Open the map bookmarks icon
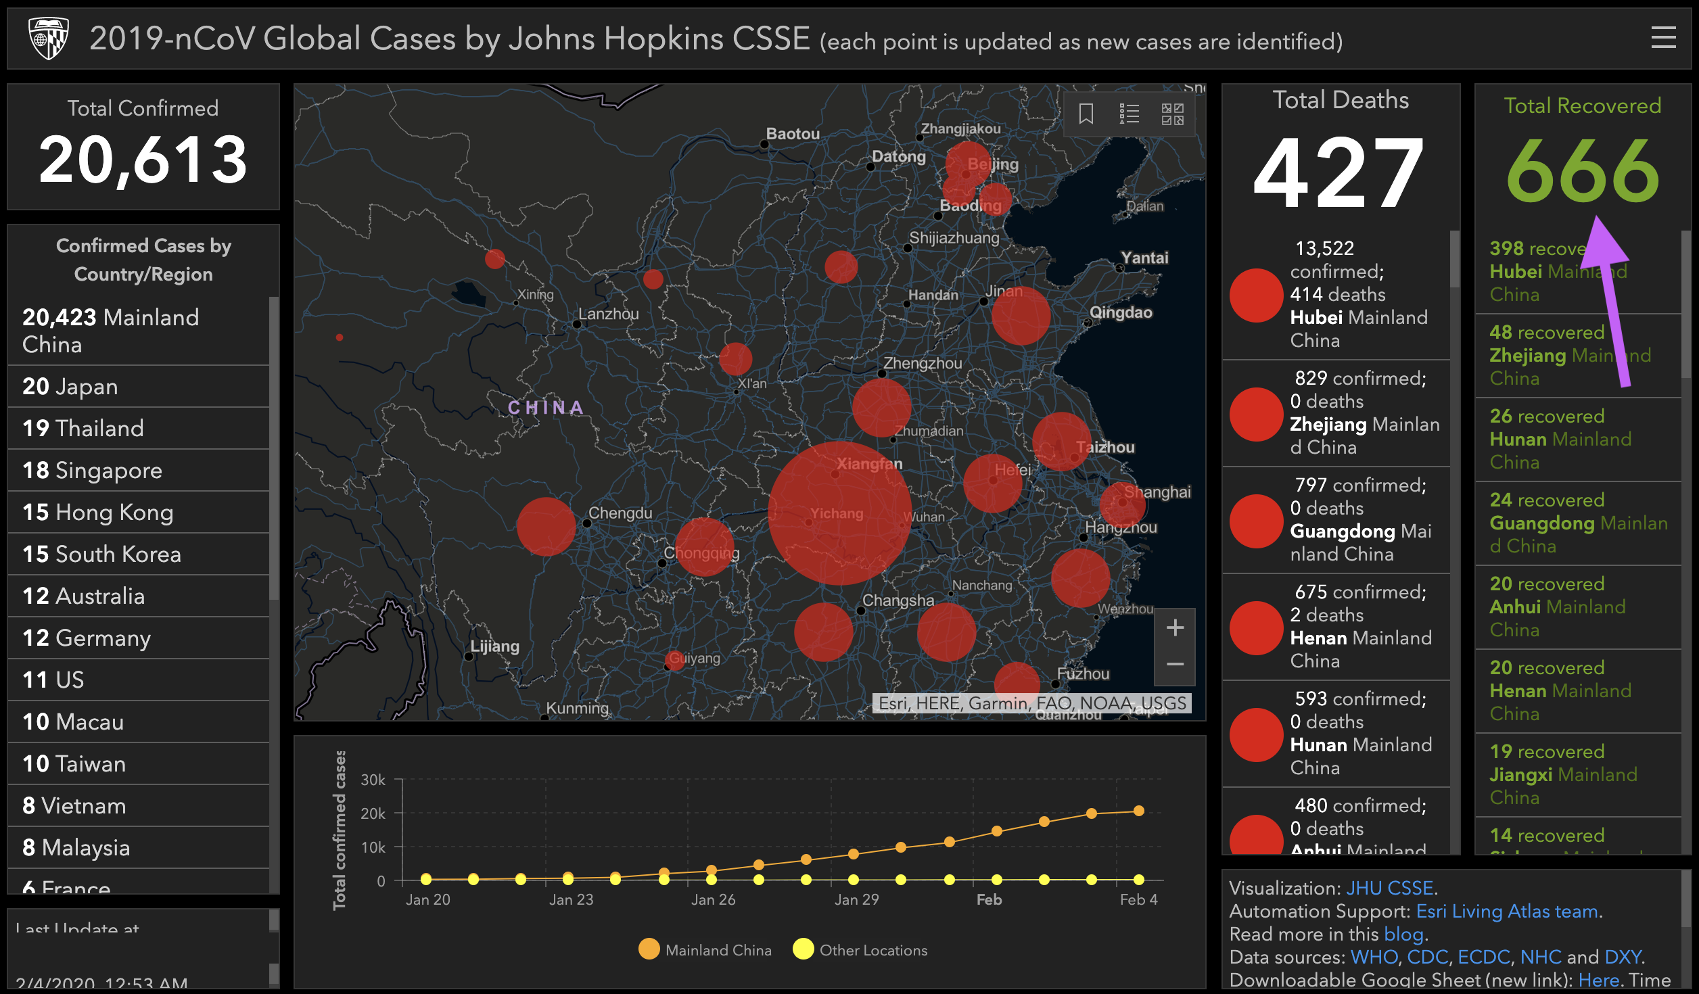This screenshot has height=994, width=1699. (1086, 114)
